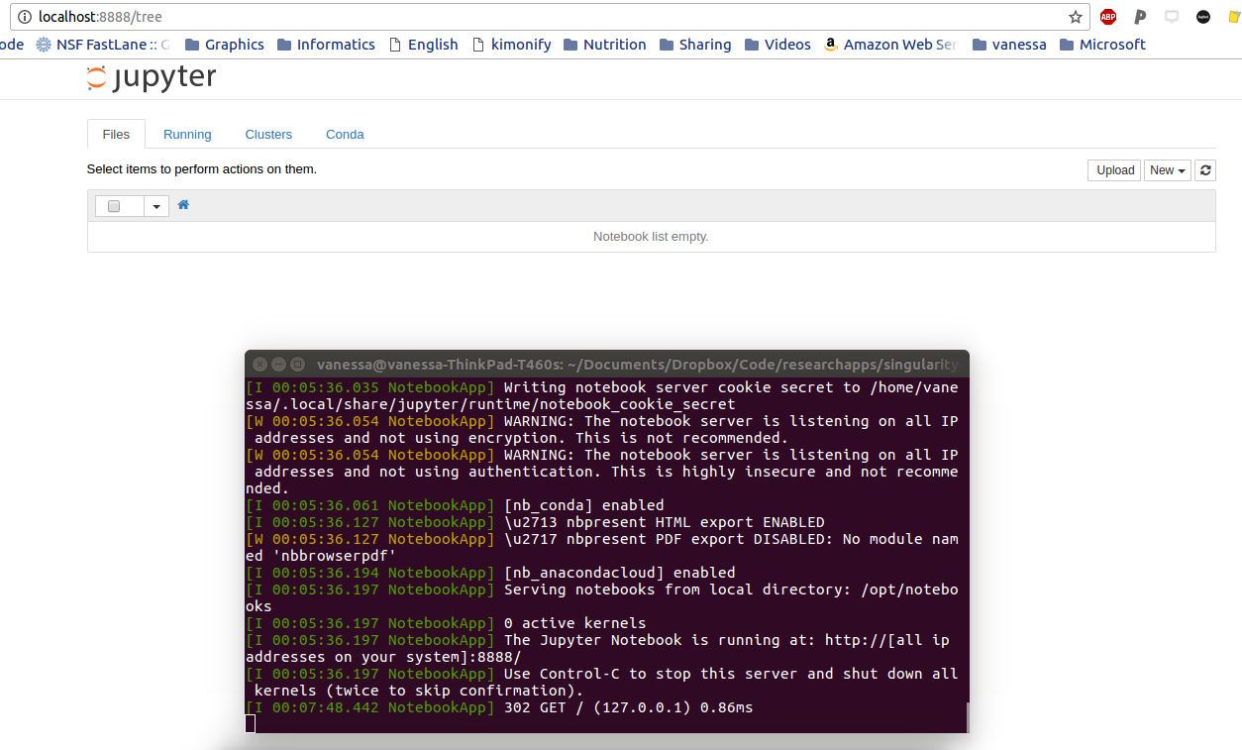Click 'Notebook list empty.' message
The image size is (1242, 750).
651,237
